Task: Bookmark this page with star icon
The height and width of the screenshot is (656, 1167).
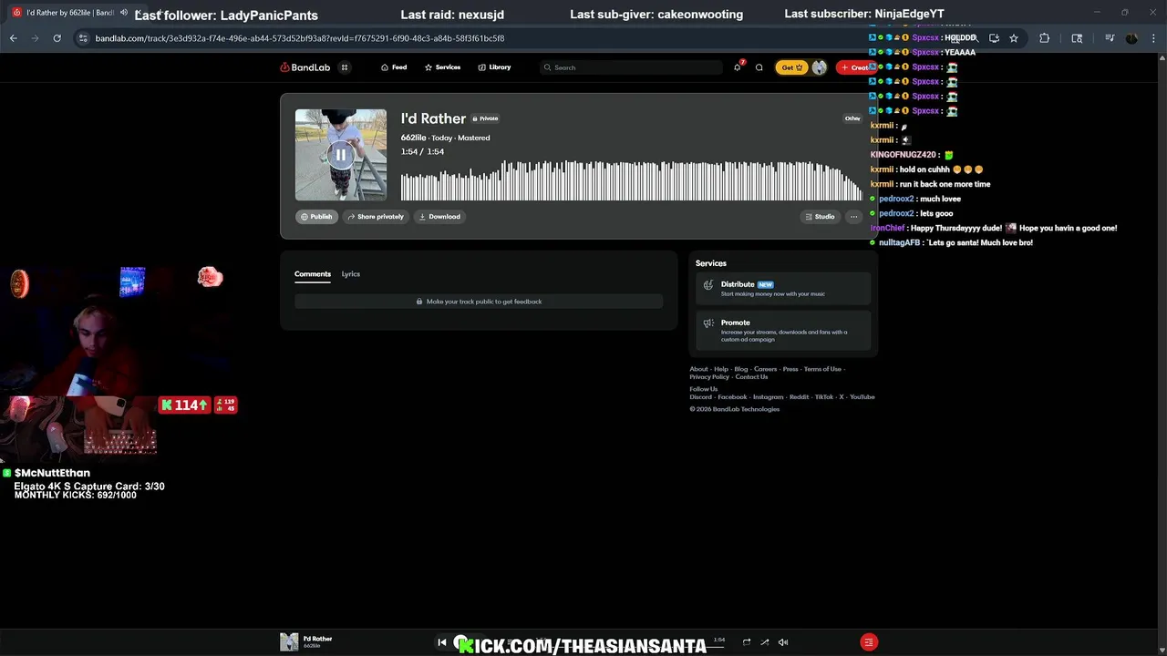Action: click(1013, 38)
